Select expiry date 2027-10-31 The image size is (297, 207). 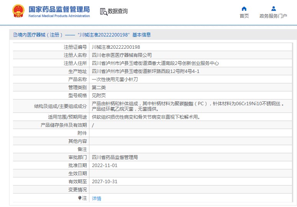point(104,181)
